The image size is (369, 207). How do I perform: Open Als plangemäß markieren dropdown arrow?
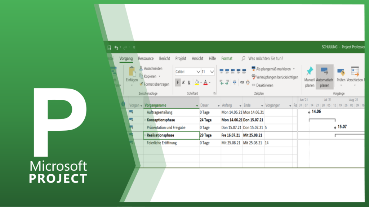coord(294,69)
